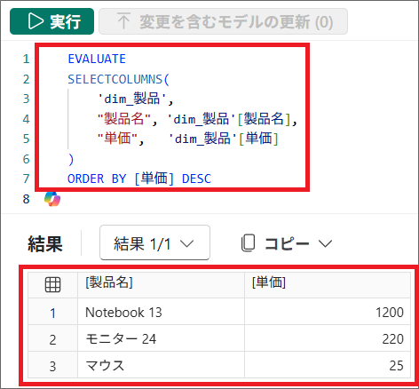
Task: Click the 1200 price cell
Action: click(328, 312)
